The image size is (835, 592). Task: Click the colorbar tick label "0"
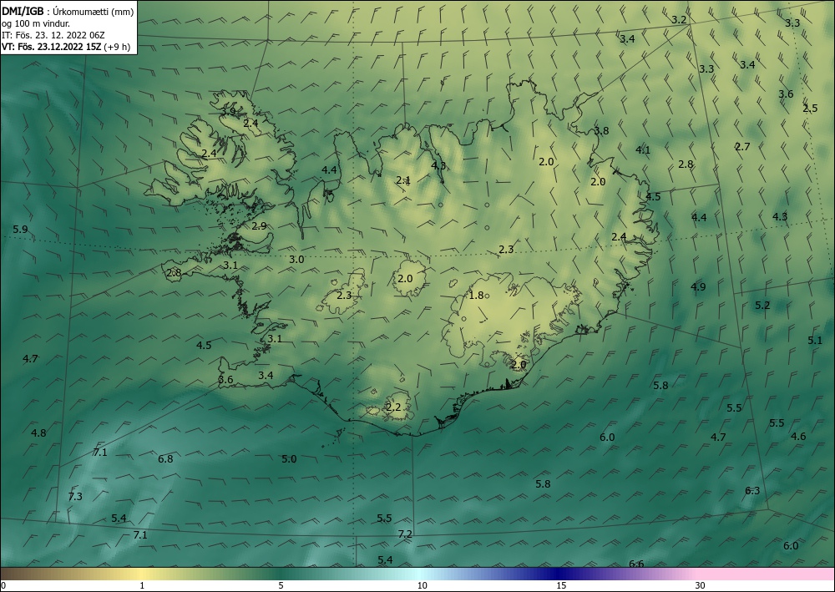(3, 586)
